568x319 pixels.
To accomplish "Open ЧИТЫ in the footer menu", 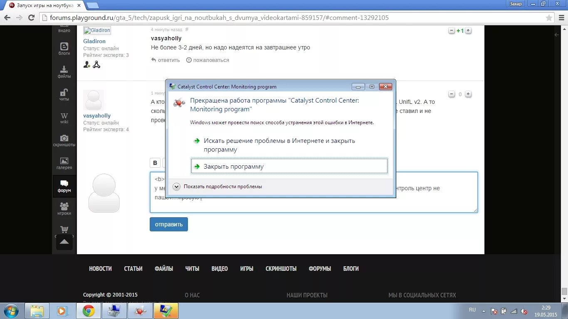I will (x=192, y=269).
